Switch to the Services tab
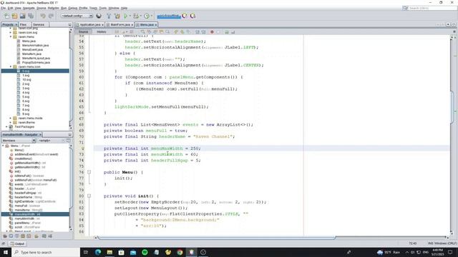 click(39, 25)
